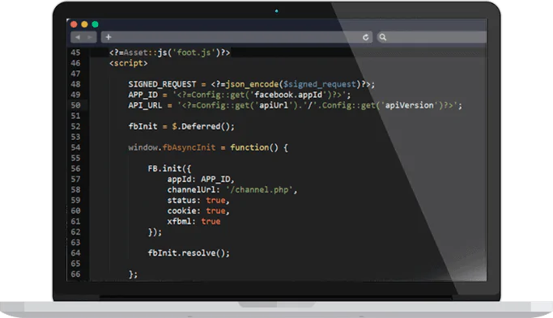This screenshot has height=318, width=553.
Task: Click line number 45 in gutter
Action: (x=75, y=53)
